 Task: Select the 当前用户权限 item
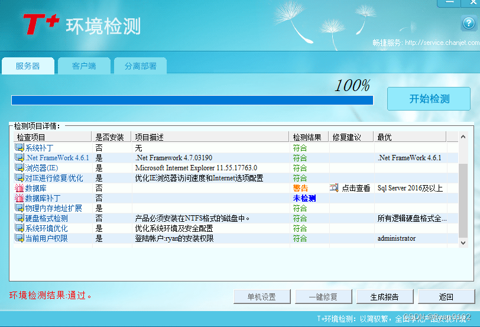[46, 238]
